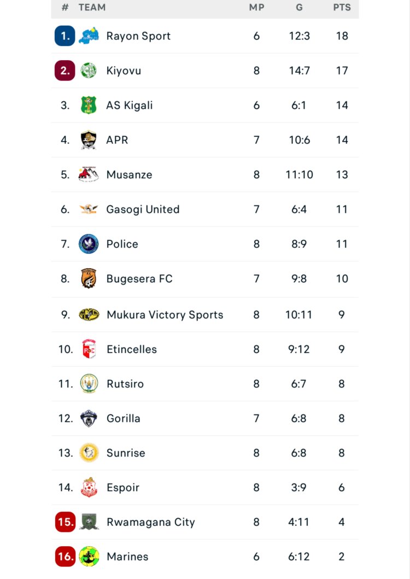Click the Sunrise team name
410x579 pixels.
click(126, 453)
